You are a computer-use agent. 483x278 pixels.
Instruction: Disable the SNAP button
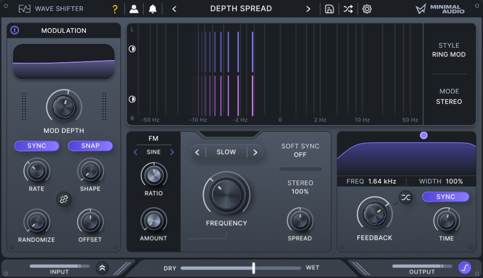90,146
